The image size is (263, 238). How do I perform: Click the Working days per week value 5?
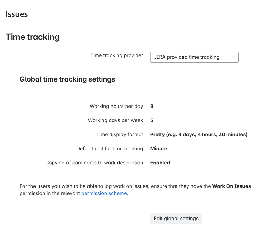click(152, 120)
